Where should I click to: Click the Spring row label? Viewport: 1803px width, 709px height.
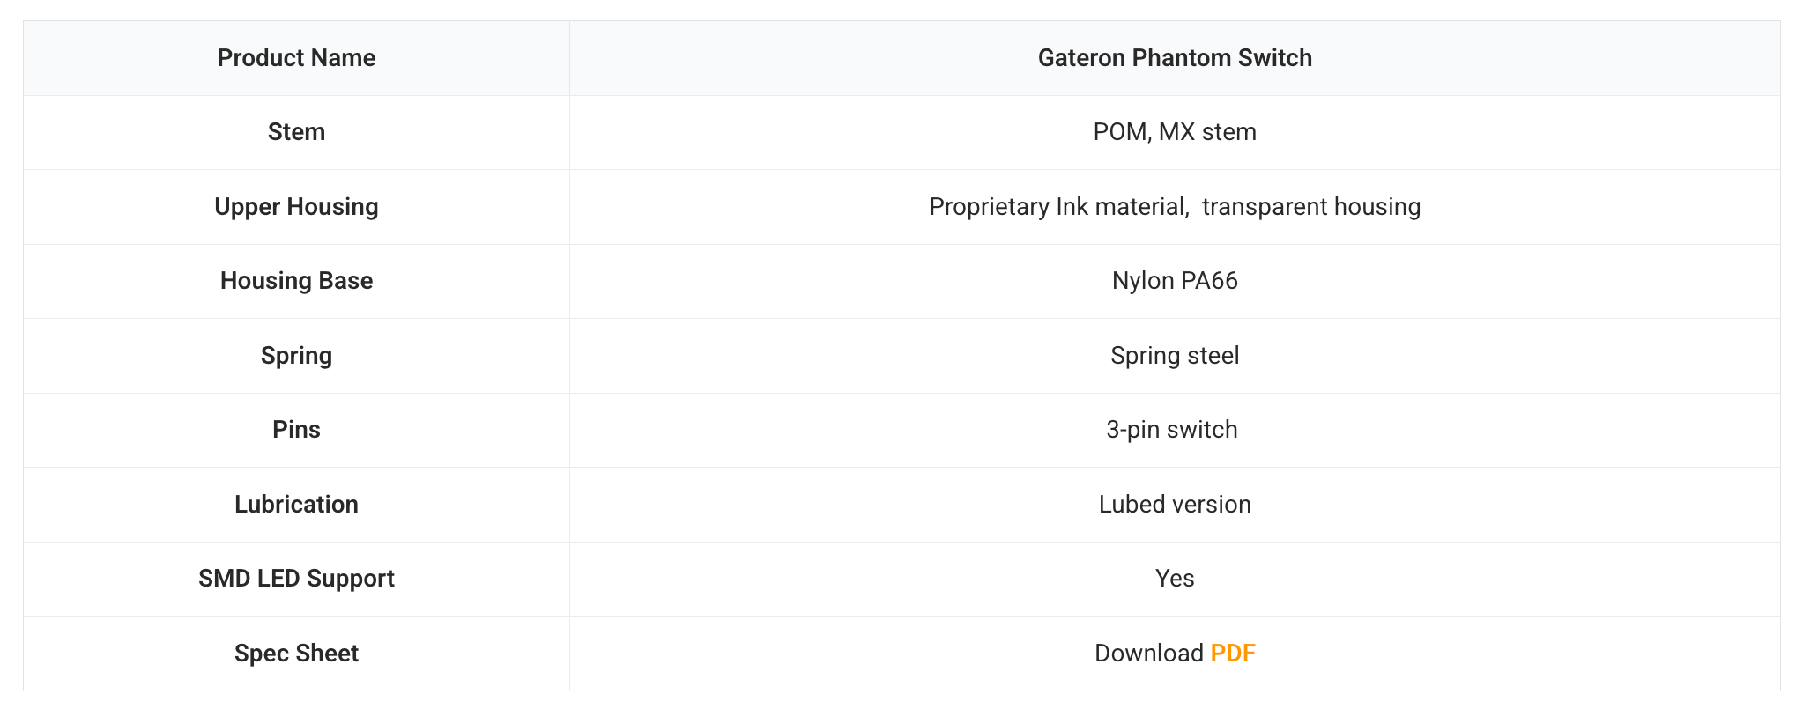coord(296,356)
